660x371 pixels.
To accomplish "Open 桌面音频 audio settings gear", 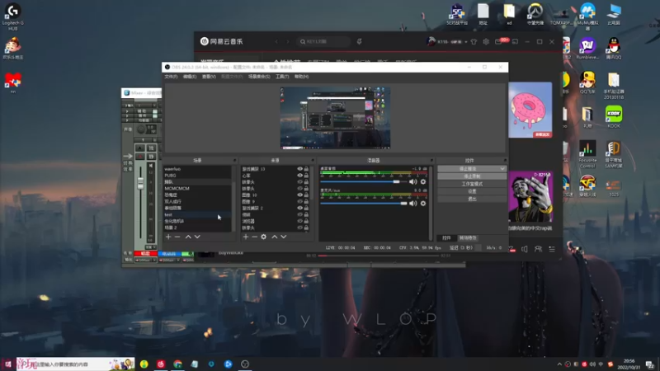I will (423, 181).
